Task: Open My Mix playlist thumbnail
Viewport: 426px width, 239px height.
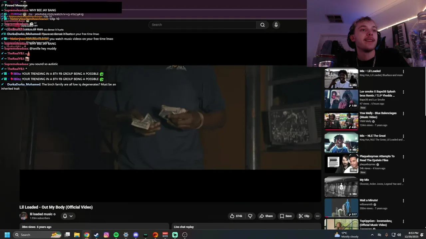Action: click(341, 187)
